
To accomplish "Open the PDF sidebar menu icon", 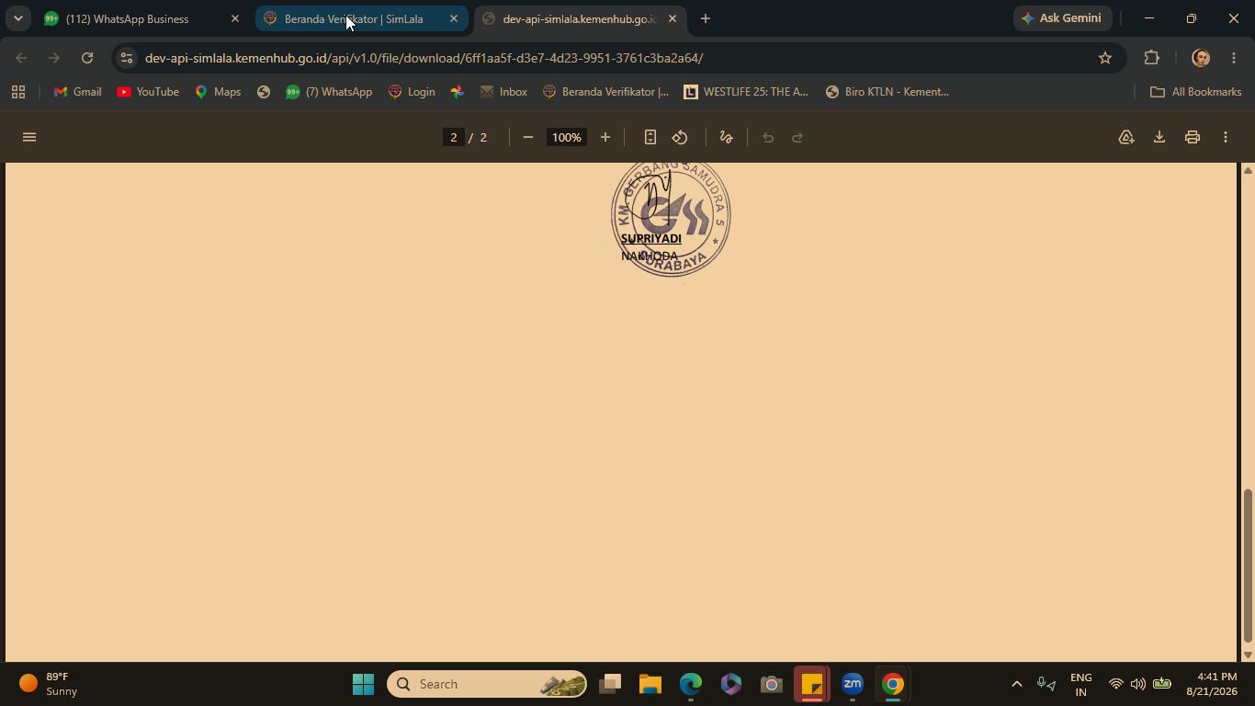I will (29, 137).
